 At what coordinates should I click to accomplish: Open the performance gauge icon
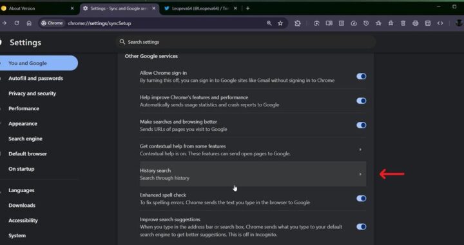coord(354,23)
